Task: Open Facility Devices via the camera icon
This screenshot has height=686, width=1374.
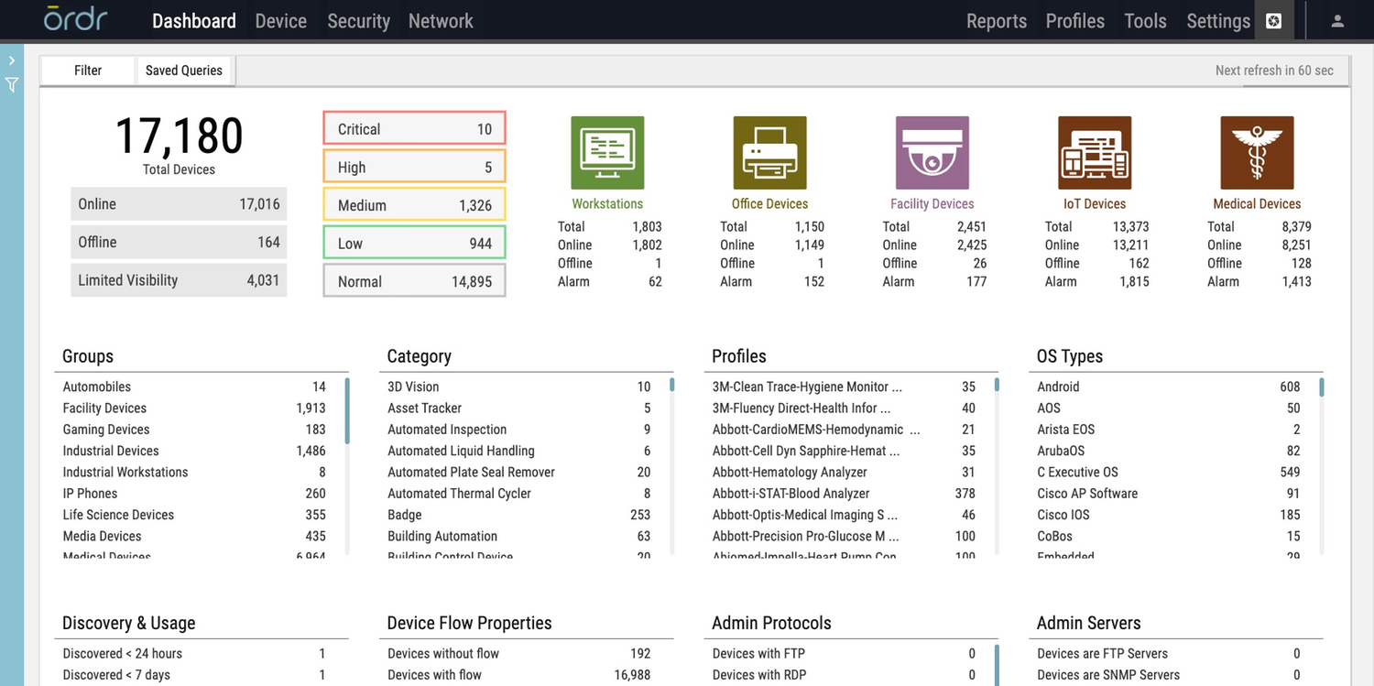Action: pos(932,152)
